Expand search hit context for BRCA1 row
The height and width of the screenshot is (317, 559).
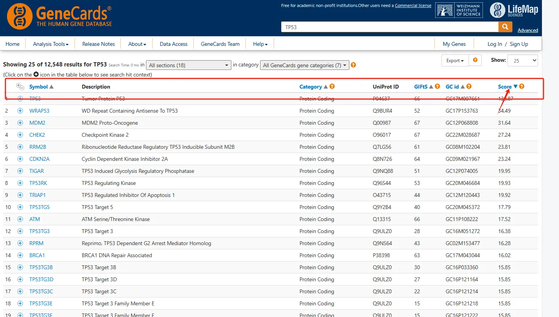click(x=20, y=255)
